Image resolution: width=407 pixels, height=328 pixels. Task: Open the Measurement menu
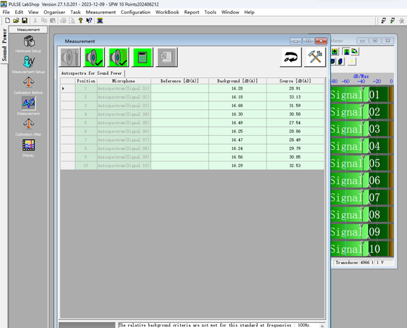coord(101,12)
